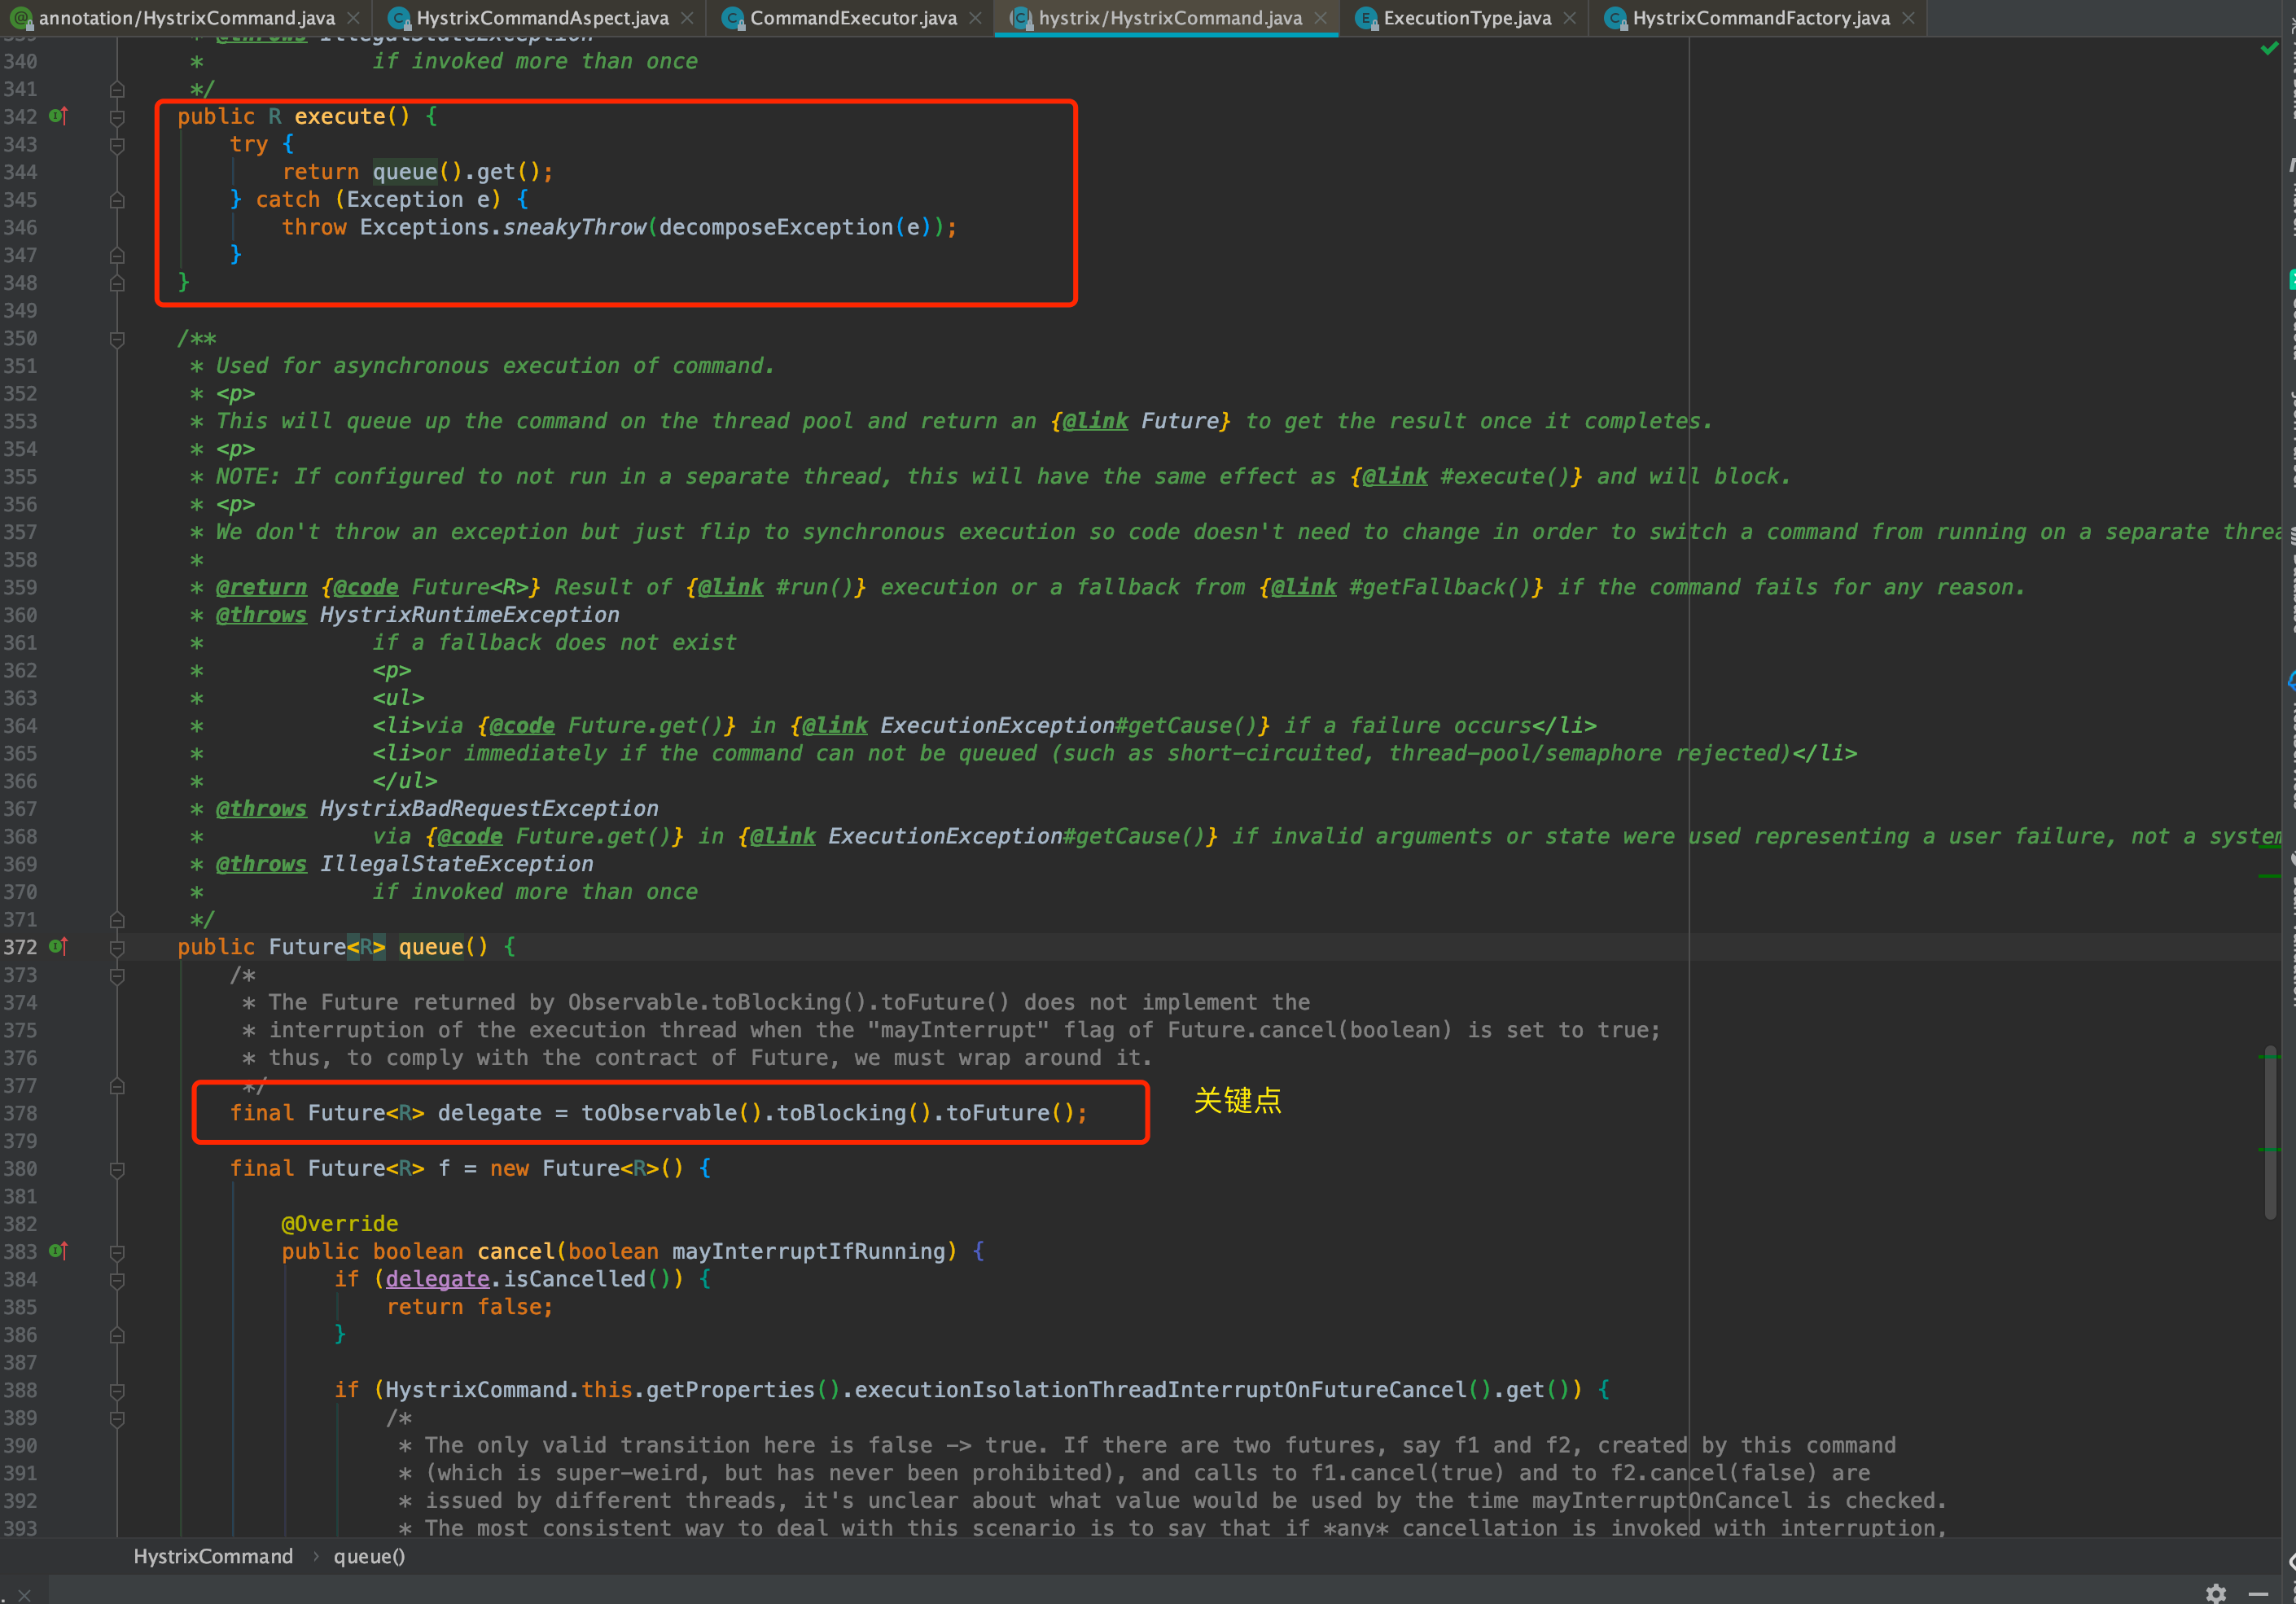Click green inspection checkmark at top right
2296x1604 pixels.
click(2269, 48)
